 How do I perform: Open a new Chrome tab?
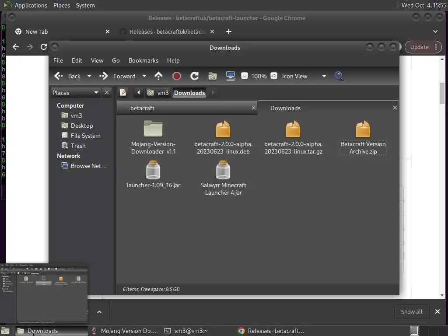pyautogui.click(x=228, y=31)
